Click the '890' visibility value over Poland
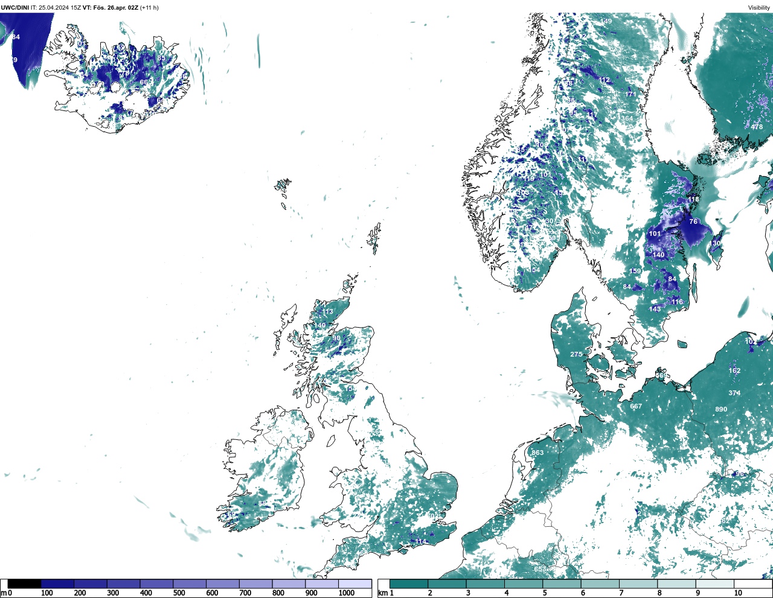 (721, 409)
